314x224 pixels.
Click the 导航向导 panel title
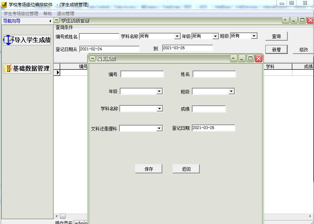click(12, 21)
